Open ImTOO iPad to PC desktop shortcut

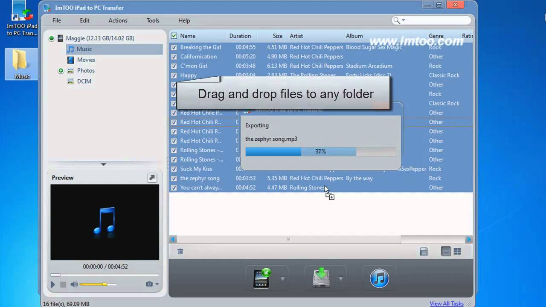(22, 19)
